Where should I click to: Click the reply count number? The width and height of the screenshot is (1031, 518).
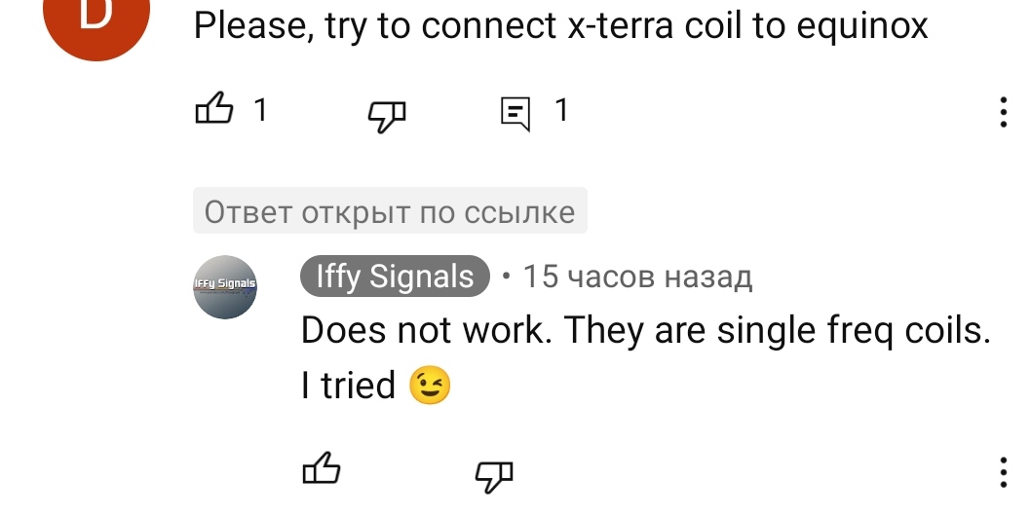[x=560, y=111]
